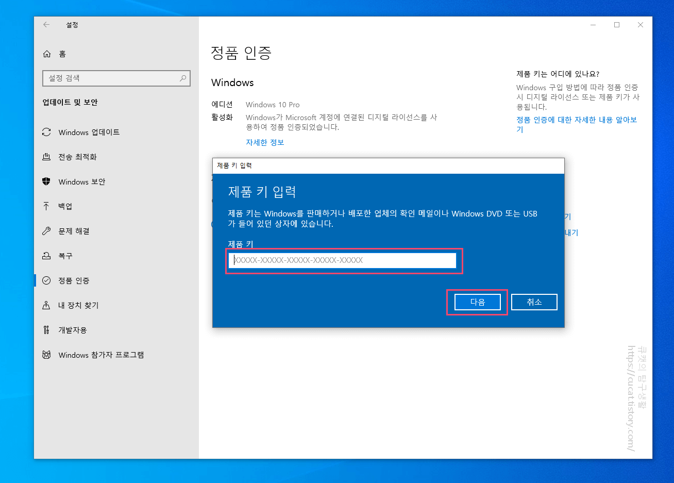The height and width of the screenshot is (483, 674).
Task: Select 복구 in the sidebar
Action: [x=116, y=256]
